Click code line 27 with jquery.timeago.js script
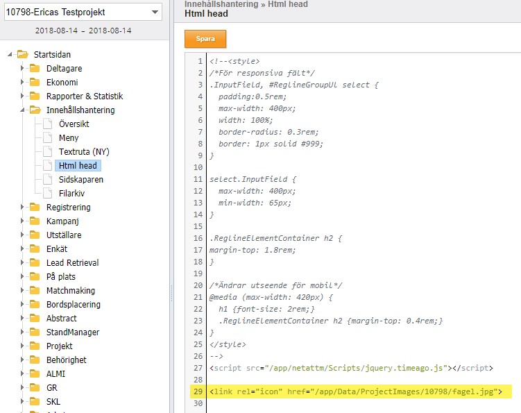The width and height of the screenshot is (521, 413). click(351, 368)
